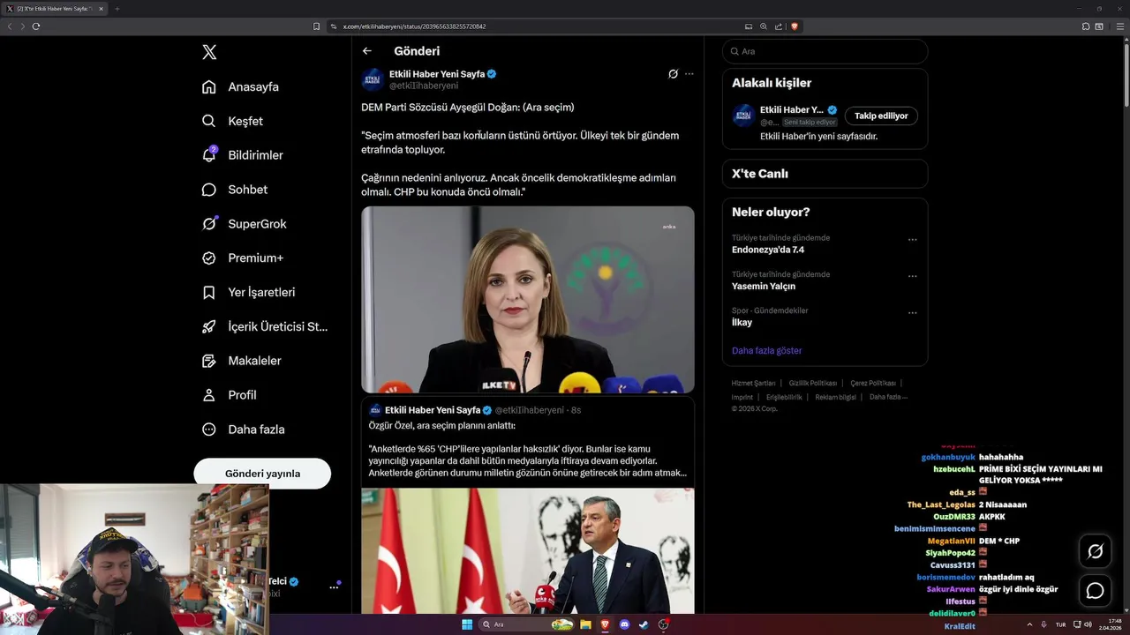Open trending topic İlkay
The image size is (1130, 635).
tap(742, 322)
